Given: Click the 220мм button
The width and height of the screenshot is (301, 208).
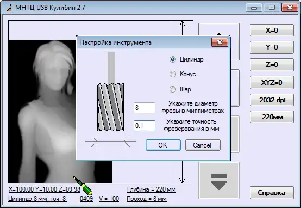Looking at the screenshot, I should (x=272, y=117).
